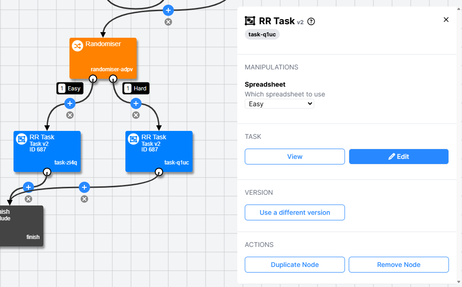Click the left output port of Randomiser
This screenshot has width=462, height=287.
click(93, 79)
